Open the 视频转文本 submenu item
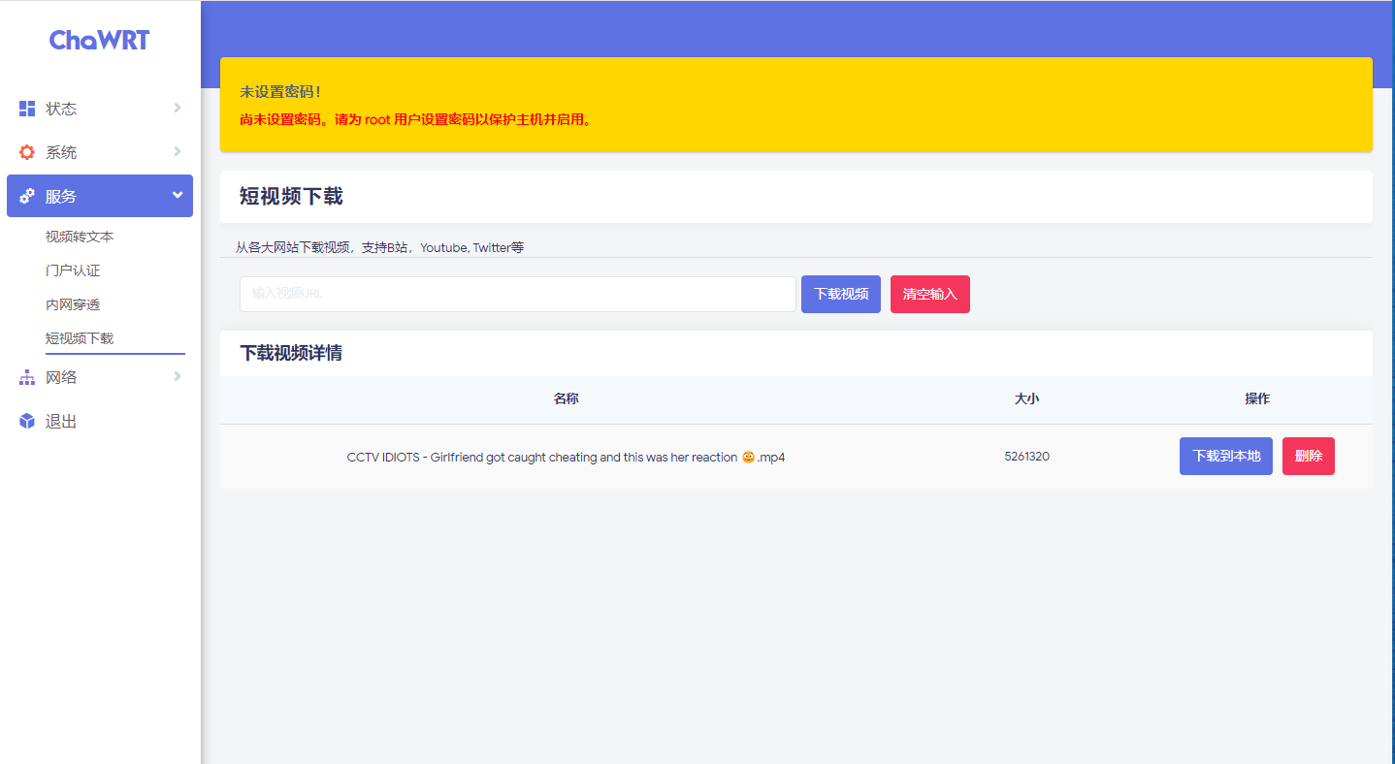This screenshot has height=764, width=1395. [x=80, y=237]
